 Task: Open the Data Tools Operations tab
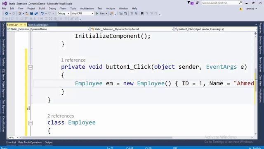point(30,142)
